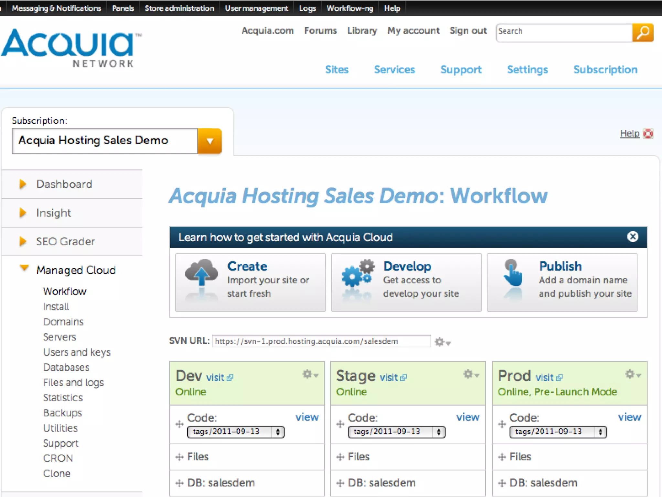This screenshot has width=662, height=497.
Task: Click the Help lifebuoy icon
Action: tap(648, 134)
